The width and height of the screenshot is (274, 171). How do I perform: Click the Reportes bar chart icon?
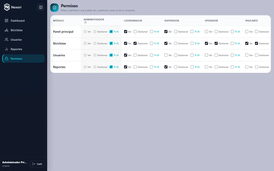pyautogui.click(x=6, y=49)
